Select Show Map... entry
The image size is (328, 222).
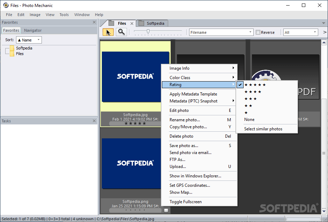[199, 192]
